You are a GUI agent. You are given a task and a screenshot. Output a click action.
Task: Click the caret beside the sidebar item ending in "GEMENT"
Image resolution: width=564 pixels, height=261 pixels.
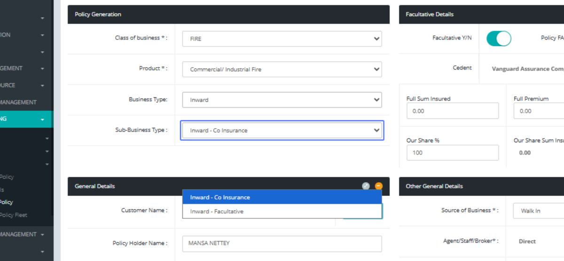tap(42, 69)
